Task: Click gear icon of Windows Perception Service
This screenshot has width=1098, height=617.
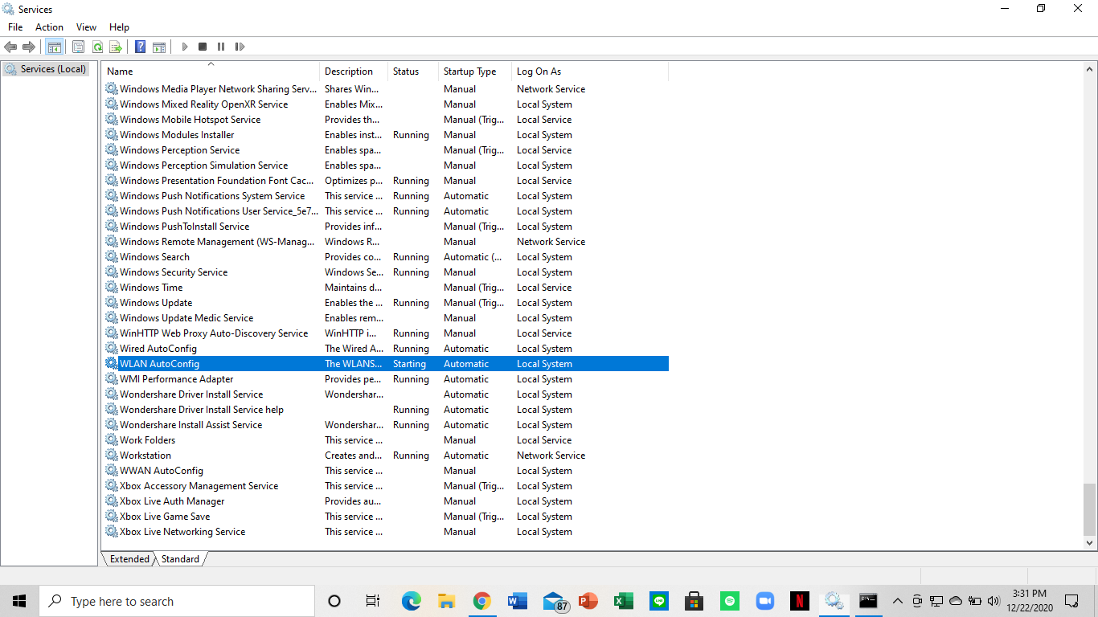Action: (x=112, y=150)
